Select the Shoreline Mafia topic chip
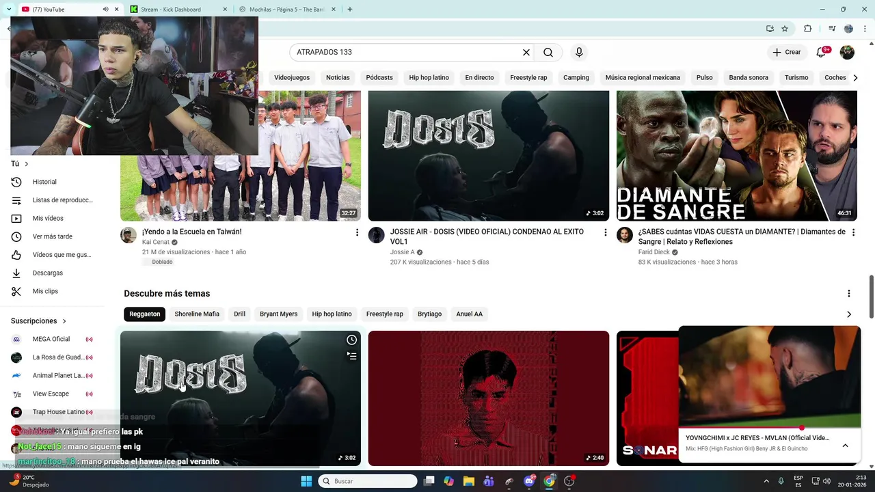The height and width of the screenshot is (492, 875). pos(197,314)
